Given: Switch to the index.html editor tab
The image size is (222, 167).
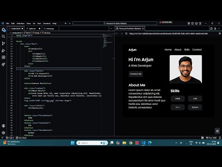Looking at the screenshot, I should click(16, 29).
